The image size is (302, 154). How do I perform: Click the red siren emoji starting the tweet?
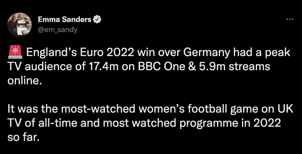click(x=15, y=52)
